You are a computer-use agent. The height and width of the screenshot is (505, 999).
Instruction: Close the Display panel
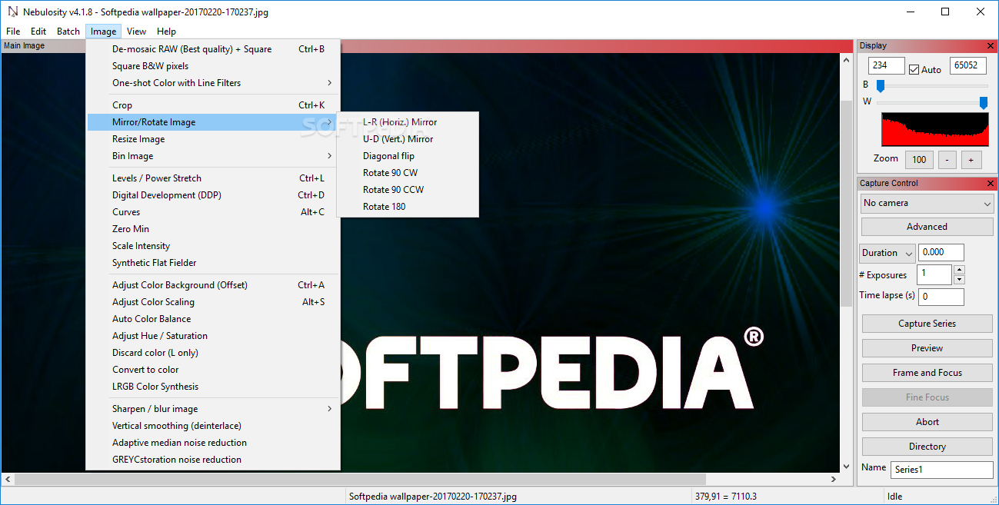pos(991,46)
